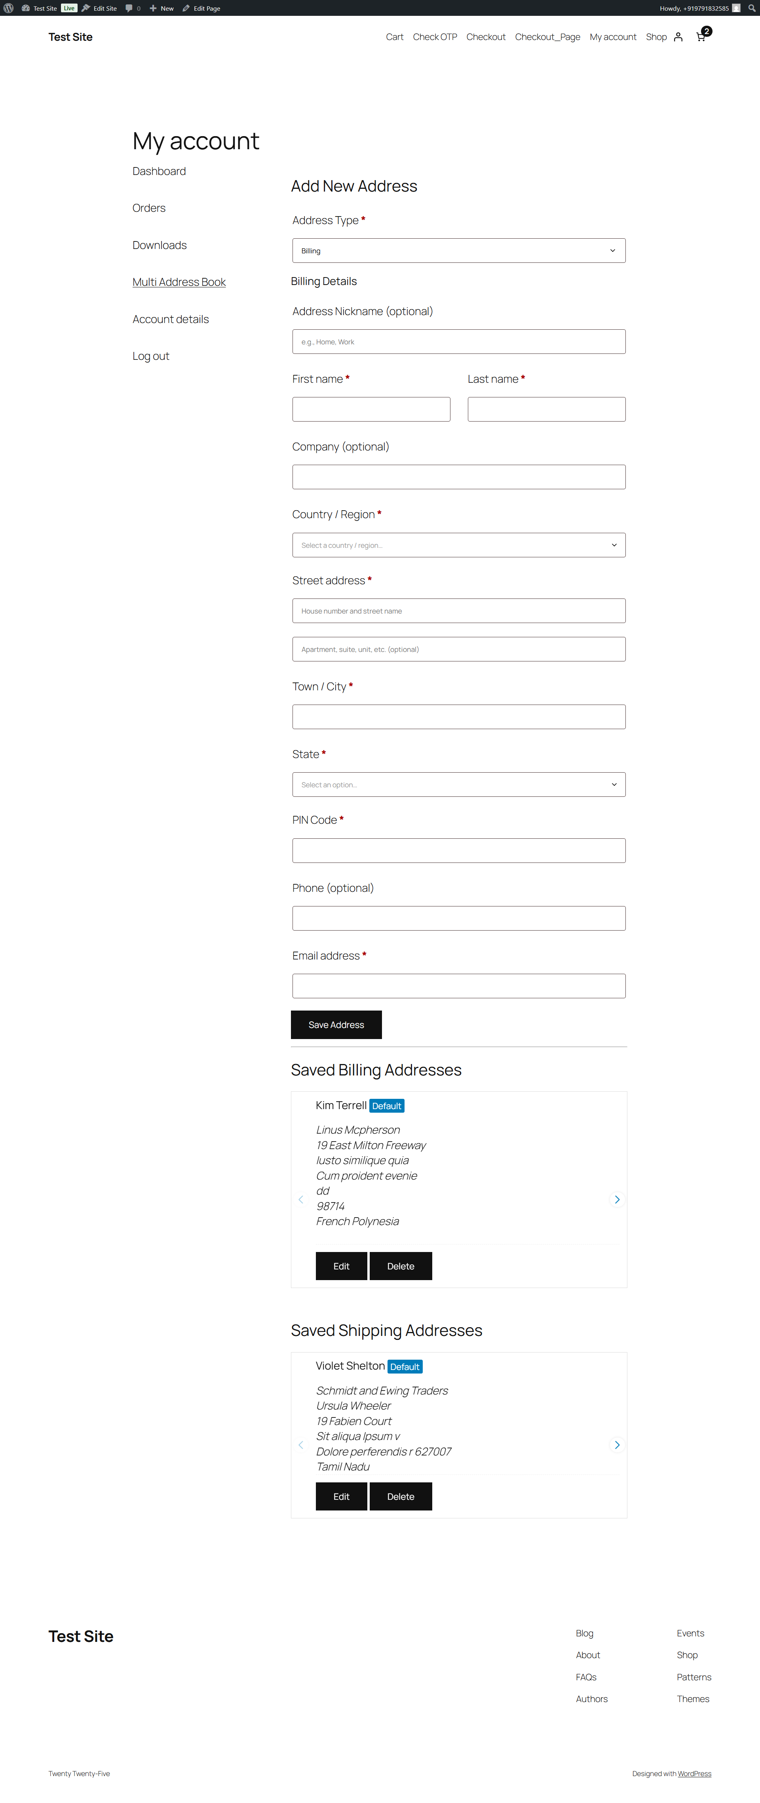The height and width of the screenshot is (1803, 760).
Task: Click the user account person icon
Action: click(677, 37)
